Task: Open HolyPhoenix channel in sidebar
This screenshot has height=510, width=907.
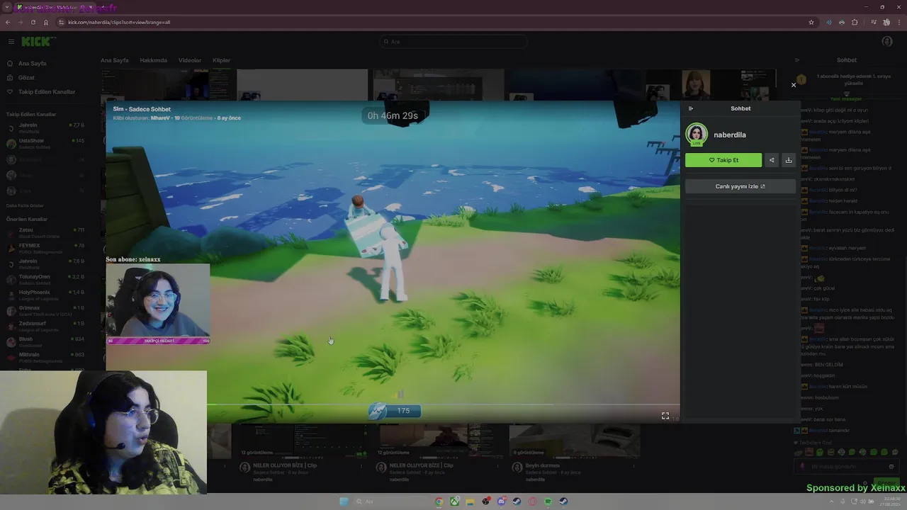Action: click(45, 295)
